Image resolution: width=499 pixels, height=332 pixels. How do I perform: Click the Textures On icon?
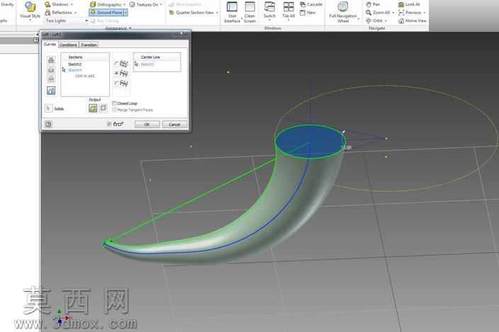coord(133,4)
